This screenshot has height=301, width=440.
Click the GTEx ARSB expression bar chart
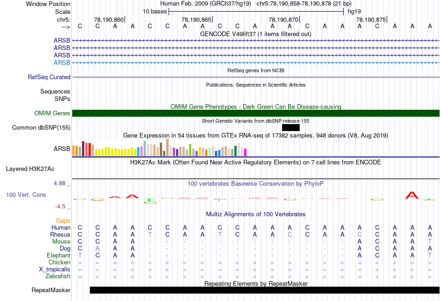[159, 148]
